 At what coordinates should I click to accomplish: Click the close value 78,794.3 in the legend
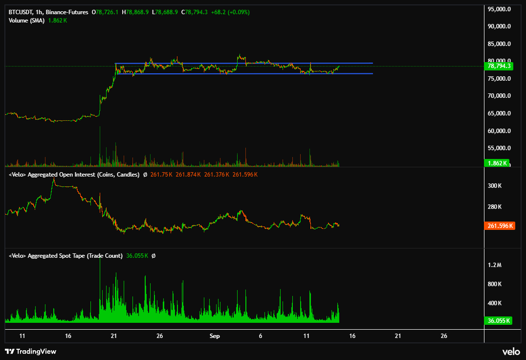196,12
